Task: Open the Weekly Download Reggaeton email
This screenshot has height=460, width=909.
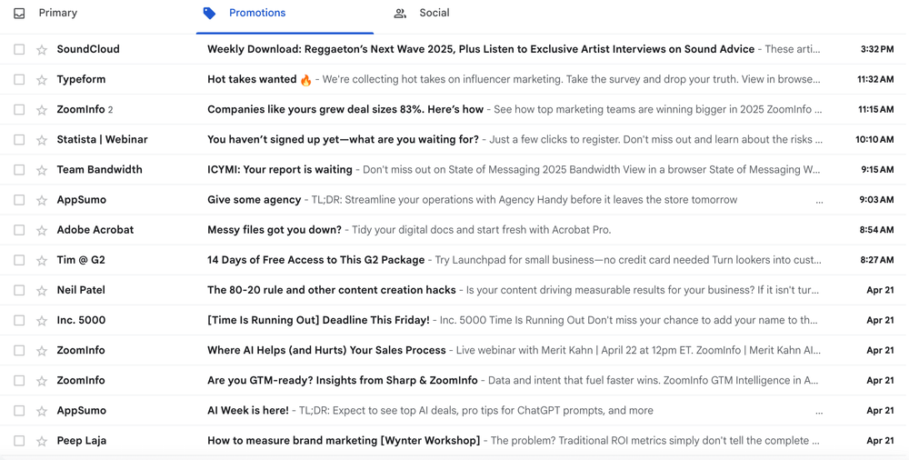Action: click(481, 49)
